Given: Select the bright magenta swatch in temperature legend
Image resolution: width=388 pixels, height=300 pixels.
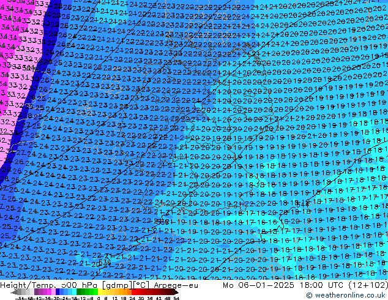Looking at the screenshot, I should coord(49,292).
